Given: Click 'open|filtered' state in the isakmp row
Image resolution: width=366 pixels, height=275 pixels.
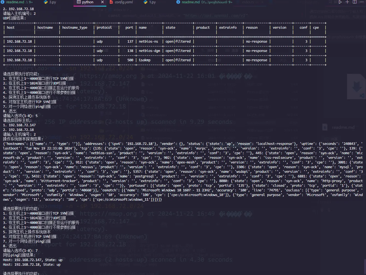Looking at the screenshot, I should [x=178, y=60].
